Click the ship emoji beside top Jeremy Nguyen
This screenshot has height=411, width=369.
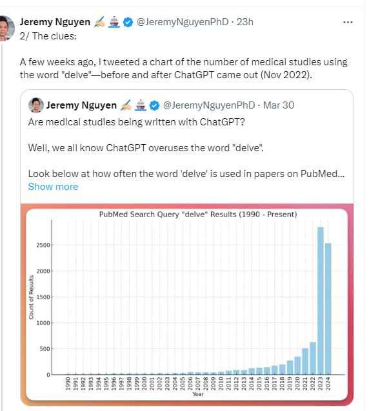(x=114, y=22)
